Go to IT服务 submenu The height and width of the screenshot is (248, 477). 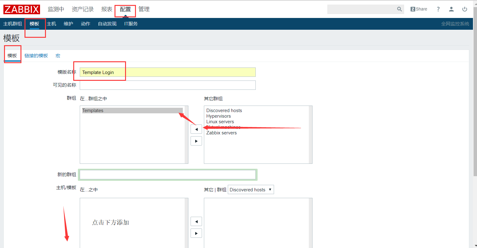pyautogui.click(x=131, y=24)
